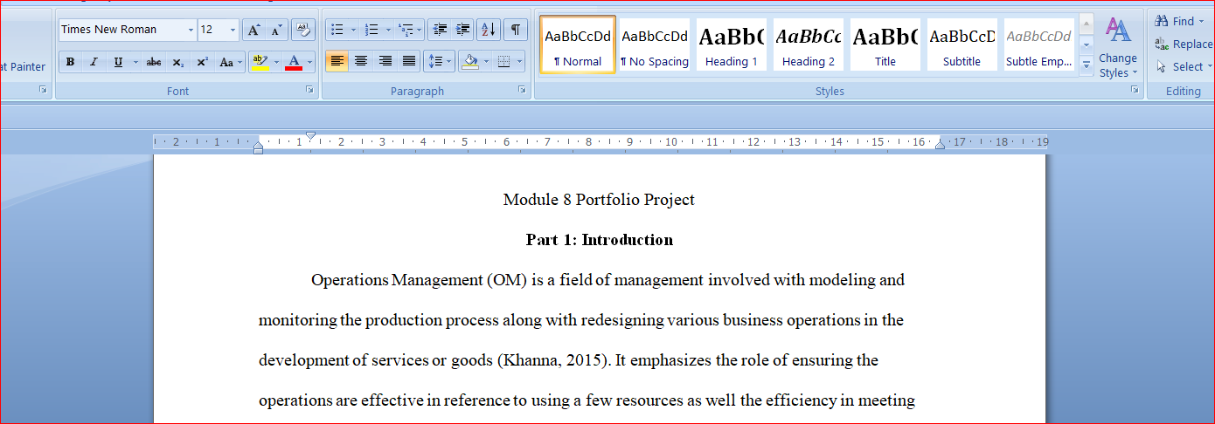Apply paragraph shading with the paint bucket
The image size is (1215, 424).
click(469, 62)
